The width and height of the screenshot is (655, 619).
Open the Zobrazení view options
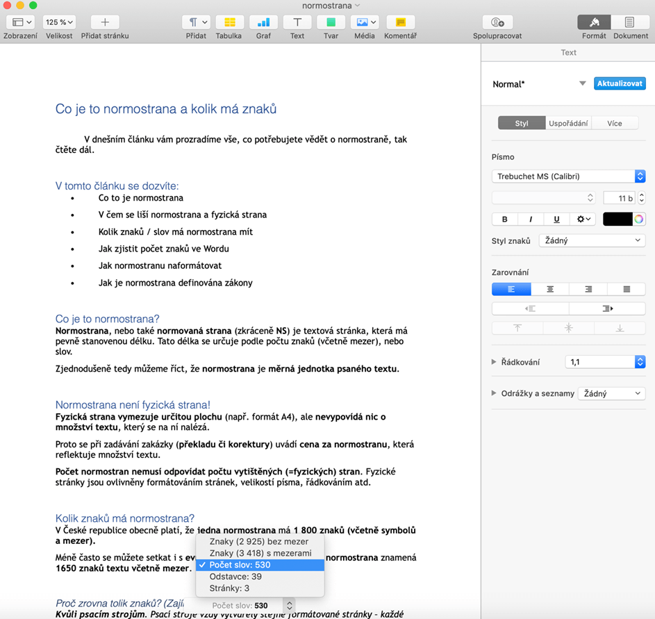point(20,22)
